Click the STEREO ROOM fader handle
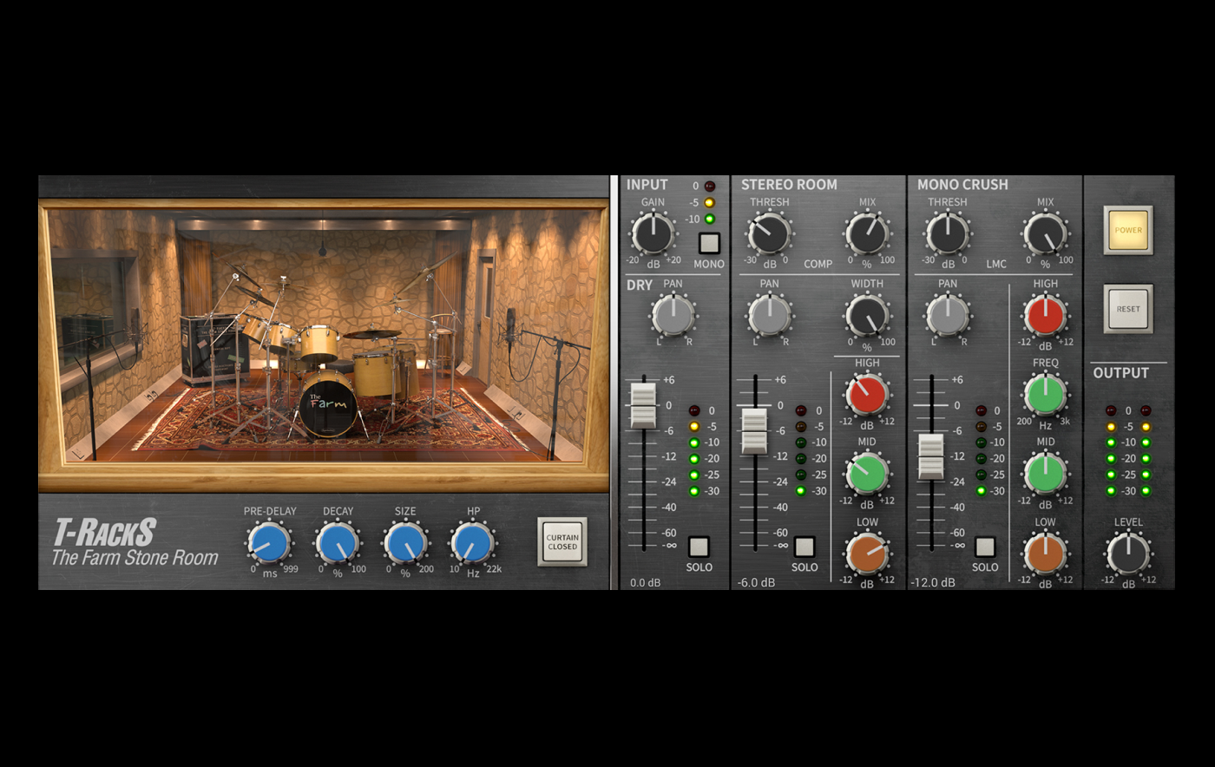Image resolution: width=1215 pixels, height=767 pixels. pos(754,431)
